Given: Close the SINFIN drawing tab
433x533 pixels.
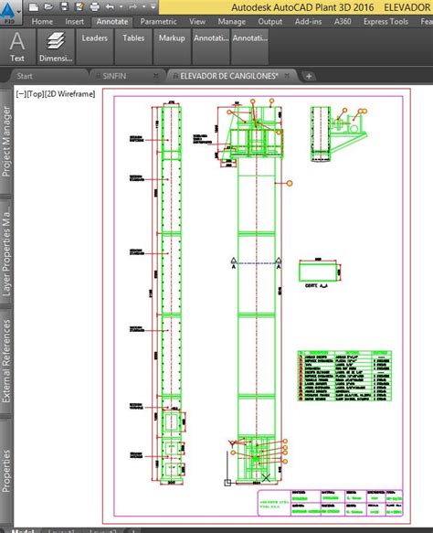Looking at the screenshot, I should point(156,76).
